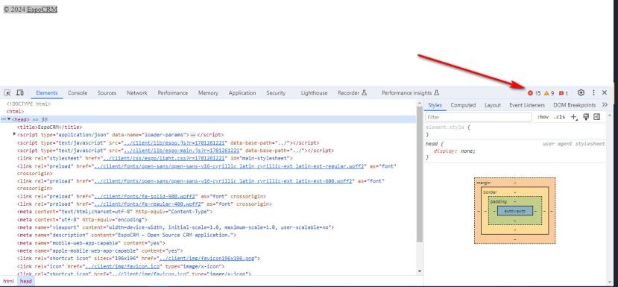Open the fa-solid-900.woff2 font link
The width and height of the screenshot is (618, 287).
click(145, 196)
